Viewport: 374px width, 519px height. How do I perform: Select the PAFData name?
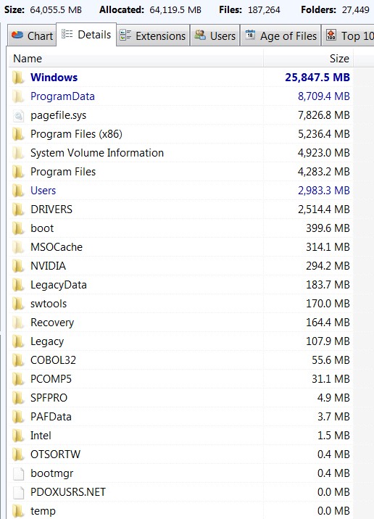(51, 417)
